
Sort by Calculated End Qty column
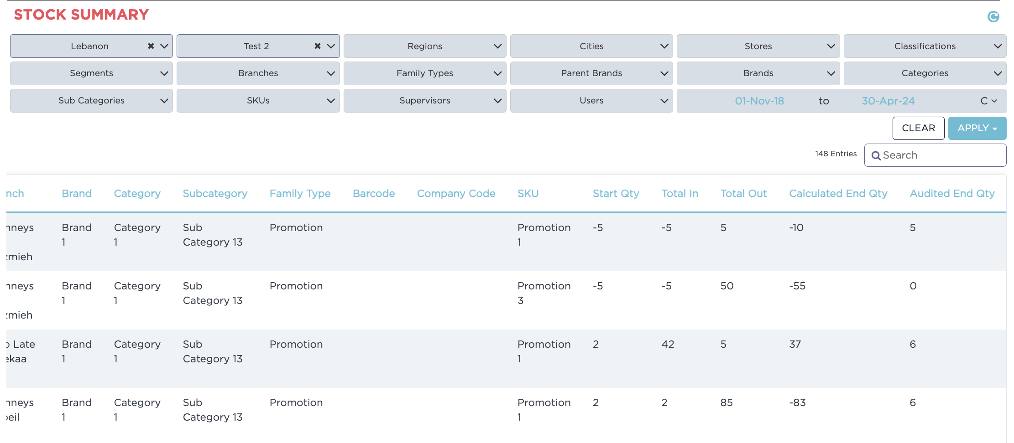point(838,194)
